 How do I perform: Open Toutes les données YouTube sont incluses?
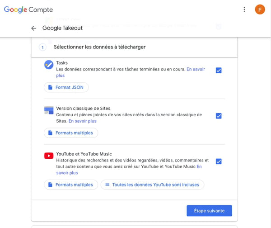coord(152,185)
